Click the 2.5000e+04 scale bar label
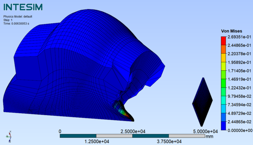The height and width of the screenshot is (145, 253). (x=133, y=131)
